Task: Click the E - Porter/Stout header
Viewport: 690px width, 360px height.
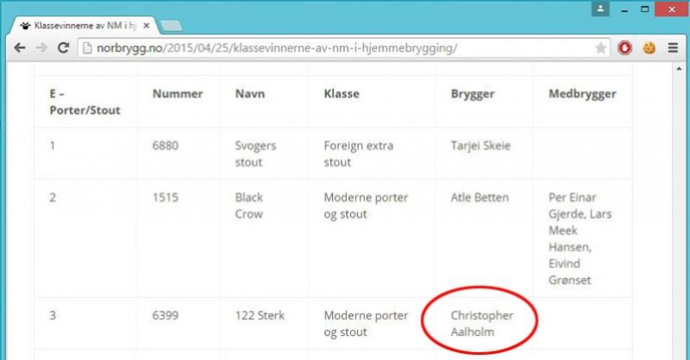Action: tap(85, 102)
